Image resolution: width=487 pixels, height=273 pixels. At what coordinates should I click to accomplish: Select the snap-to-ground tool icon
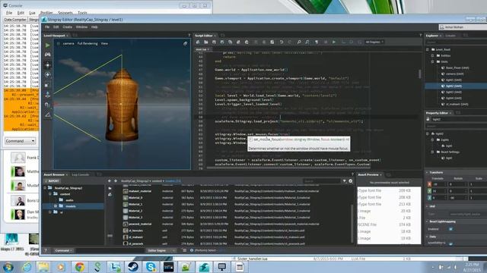coord(47,95)
